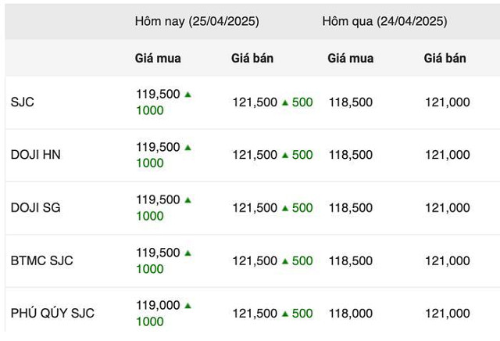500x341 pixels.
Task: Click BTMC SJC yesterday's buy price 118,500
Action: (x=351, y=261)
